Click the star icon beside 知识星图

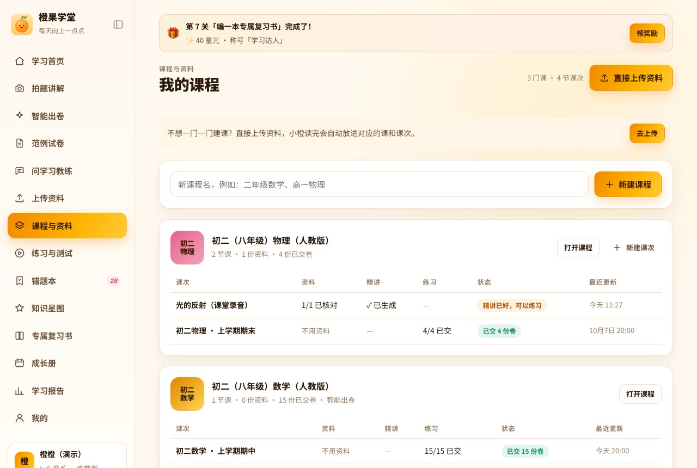point(20,308)
